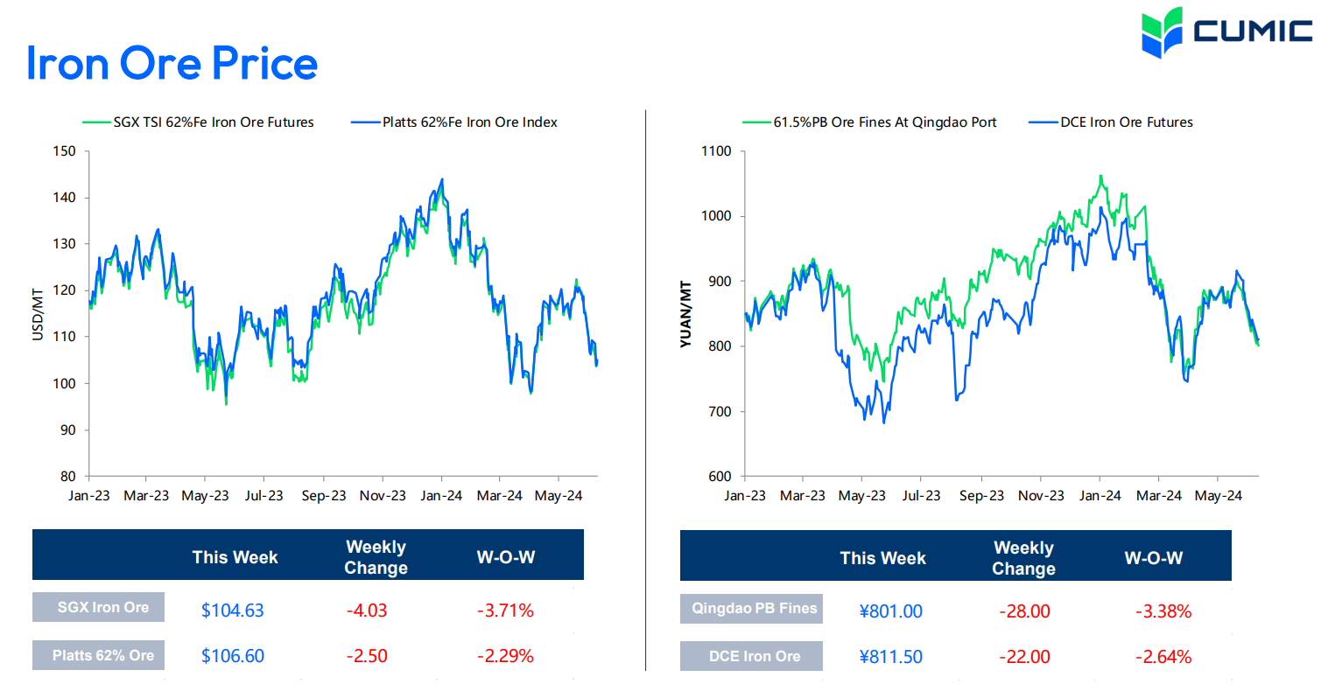Click the ¥811.50 DCE price value
The width and height of the screenshot is (1321, 691).
coord(890,657)
